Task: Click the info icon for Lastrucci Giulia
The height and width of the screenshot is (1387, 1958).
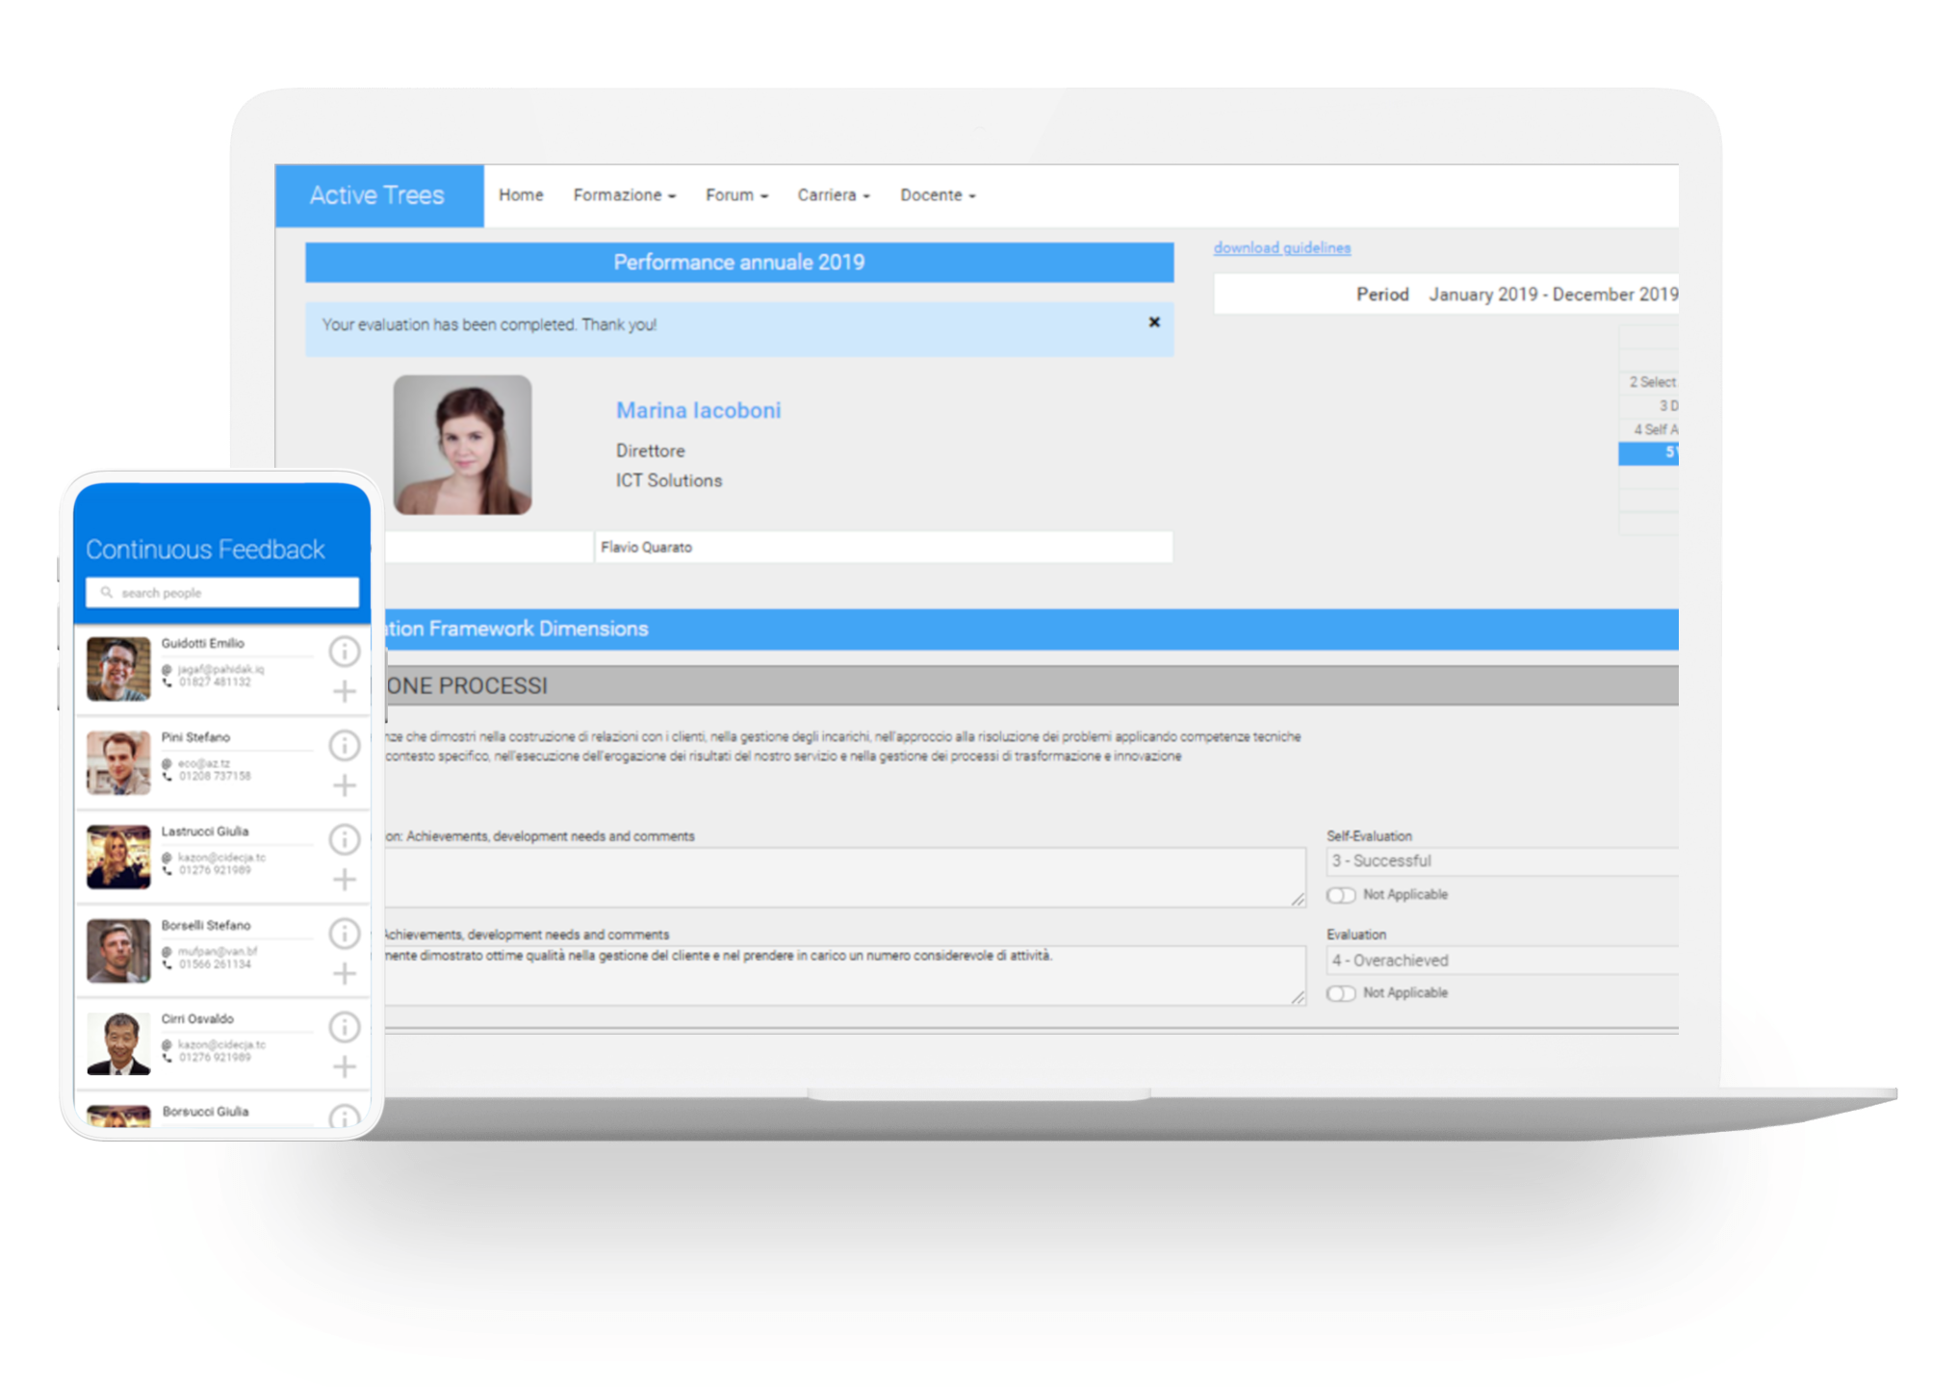Action: point(341,837)
